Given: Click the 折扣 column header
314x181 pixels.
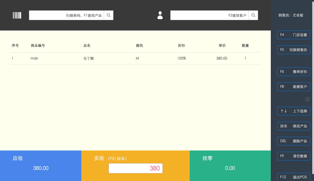Looking at the screenshot, I should point(182,46).
